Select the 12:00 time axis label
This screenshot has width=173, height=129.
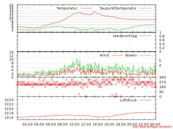tap(86, 124)
